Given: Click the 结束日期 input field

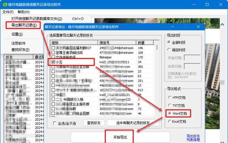Looking at the screenshot, I should pyautogui.click(x=192, y=66).
